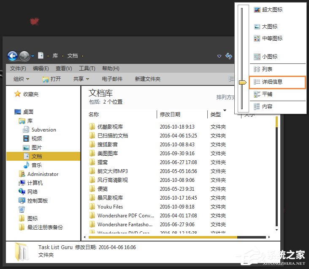
Task: Refresh the folder with the refresh icon
Action: [x=229, y=56]
